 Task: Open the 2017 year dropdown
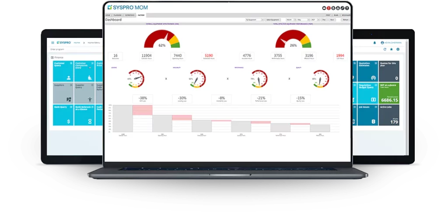(315, 20)
